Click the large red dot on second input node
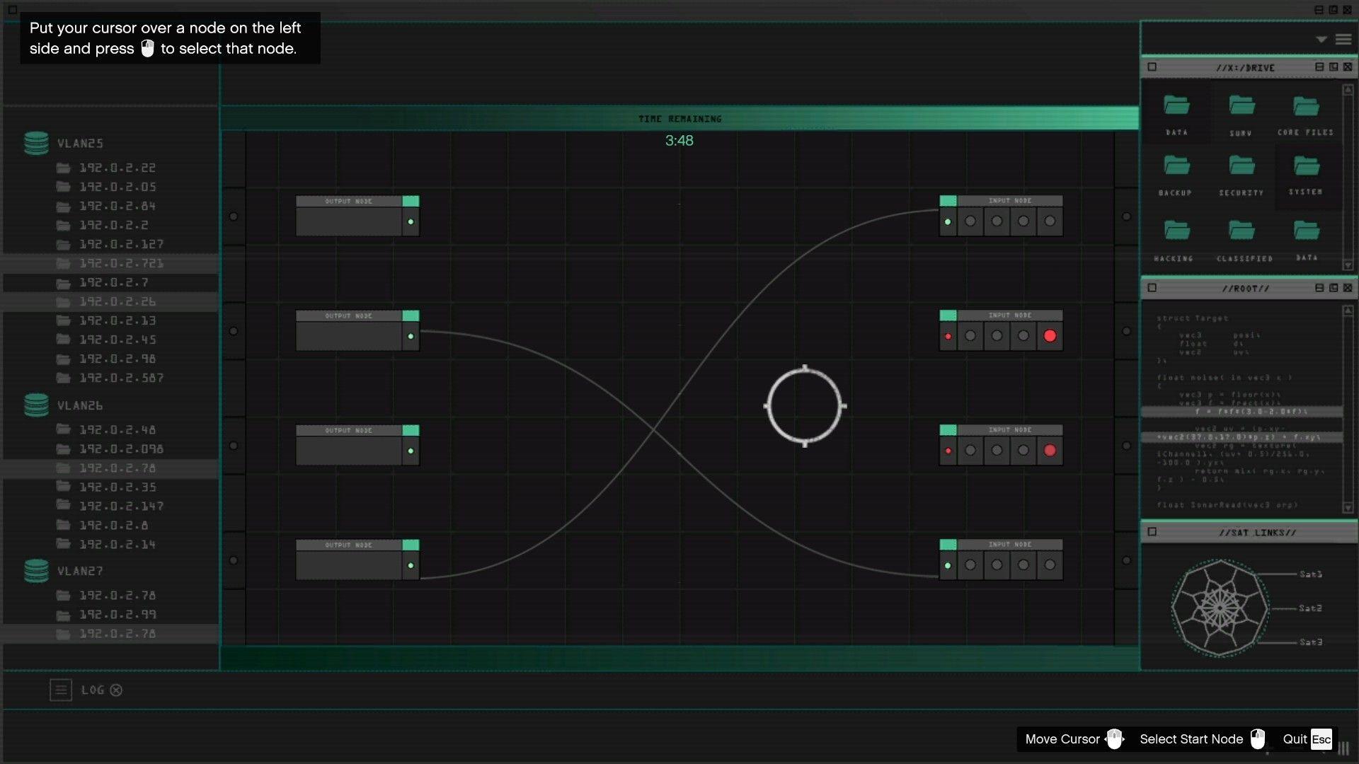 1050,336
